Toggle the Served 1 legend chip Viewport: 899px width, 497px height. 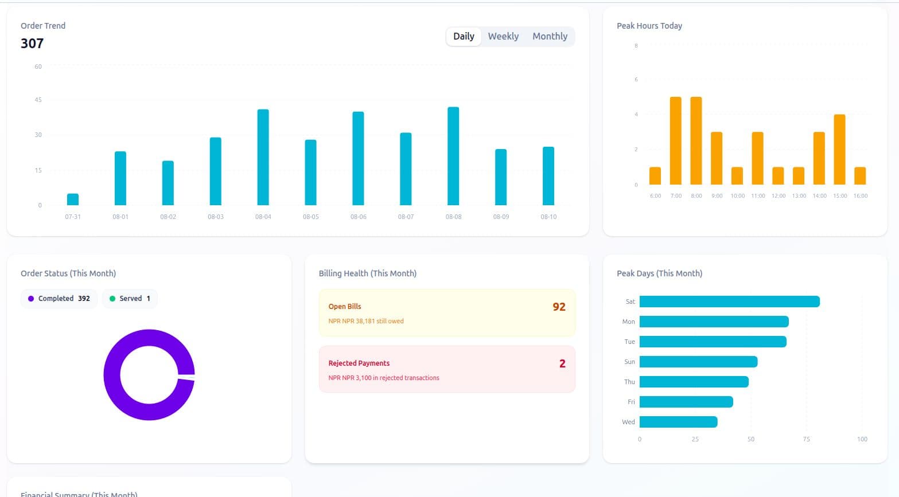tap(130, 299)
